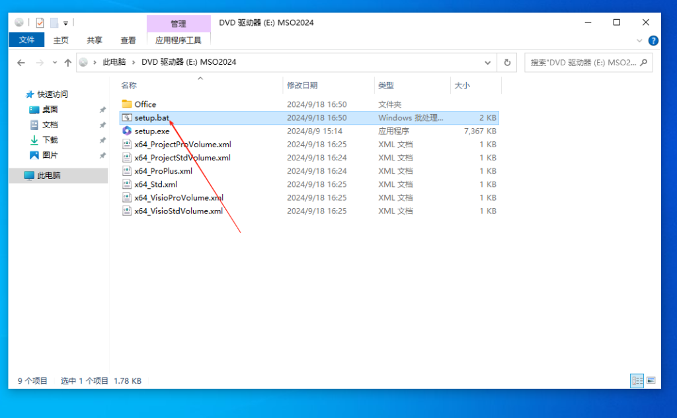Select the setup.exe application icon

126,131
